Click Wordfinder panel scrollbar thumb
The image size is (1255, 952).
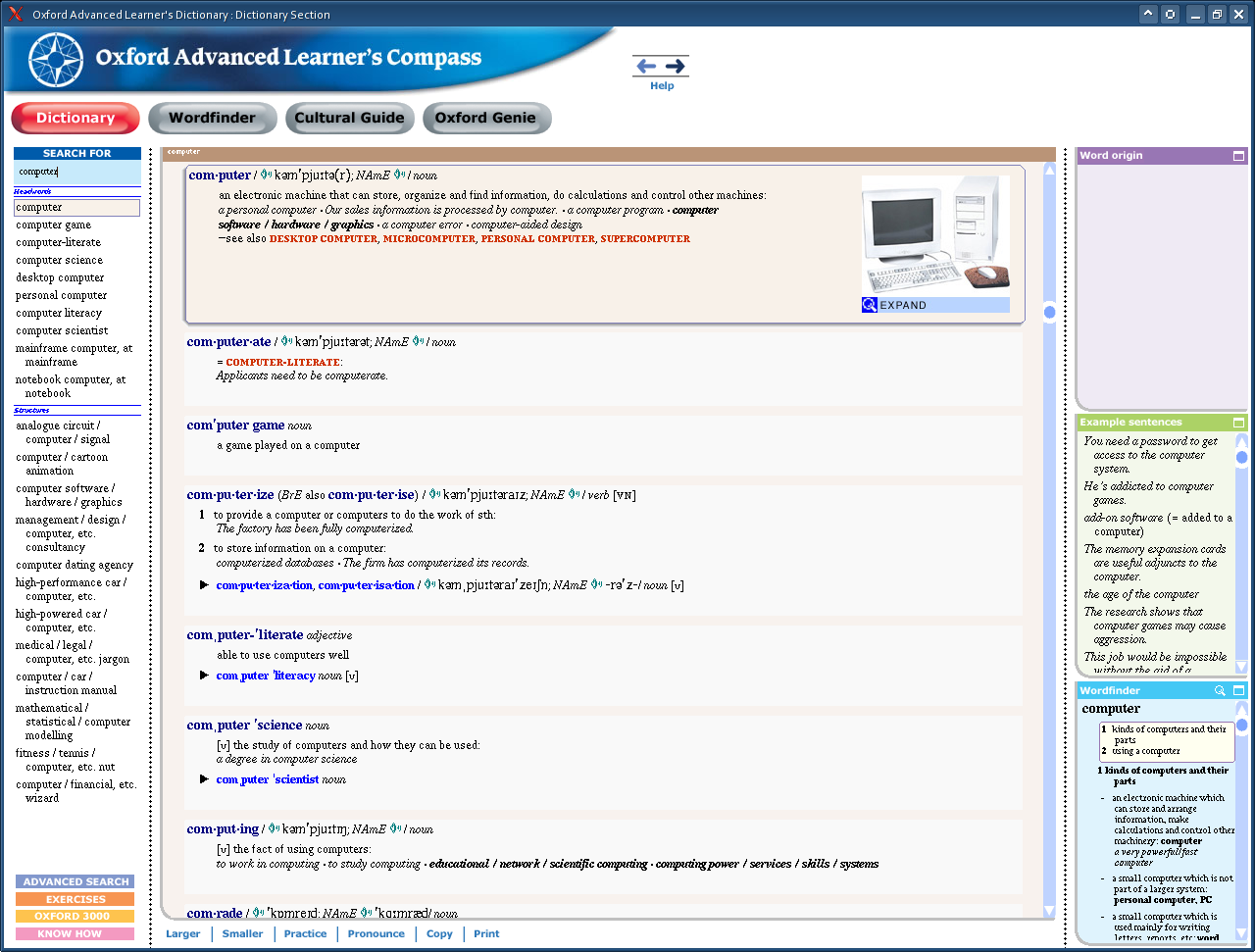click(1241, 726)
